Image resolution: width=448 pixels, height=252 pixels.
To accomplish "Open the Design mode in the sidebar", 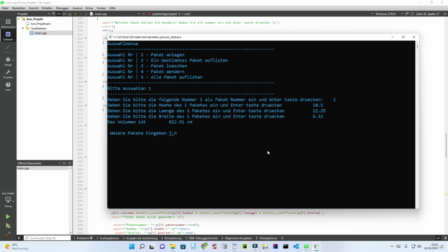I will click(8, 48).
